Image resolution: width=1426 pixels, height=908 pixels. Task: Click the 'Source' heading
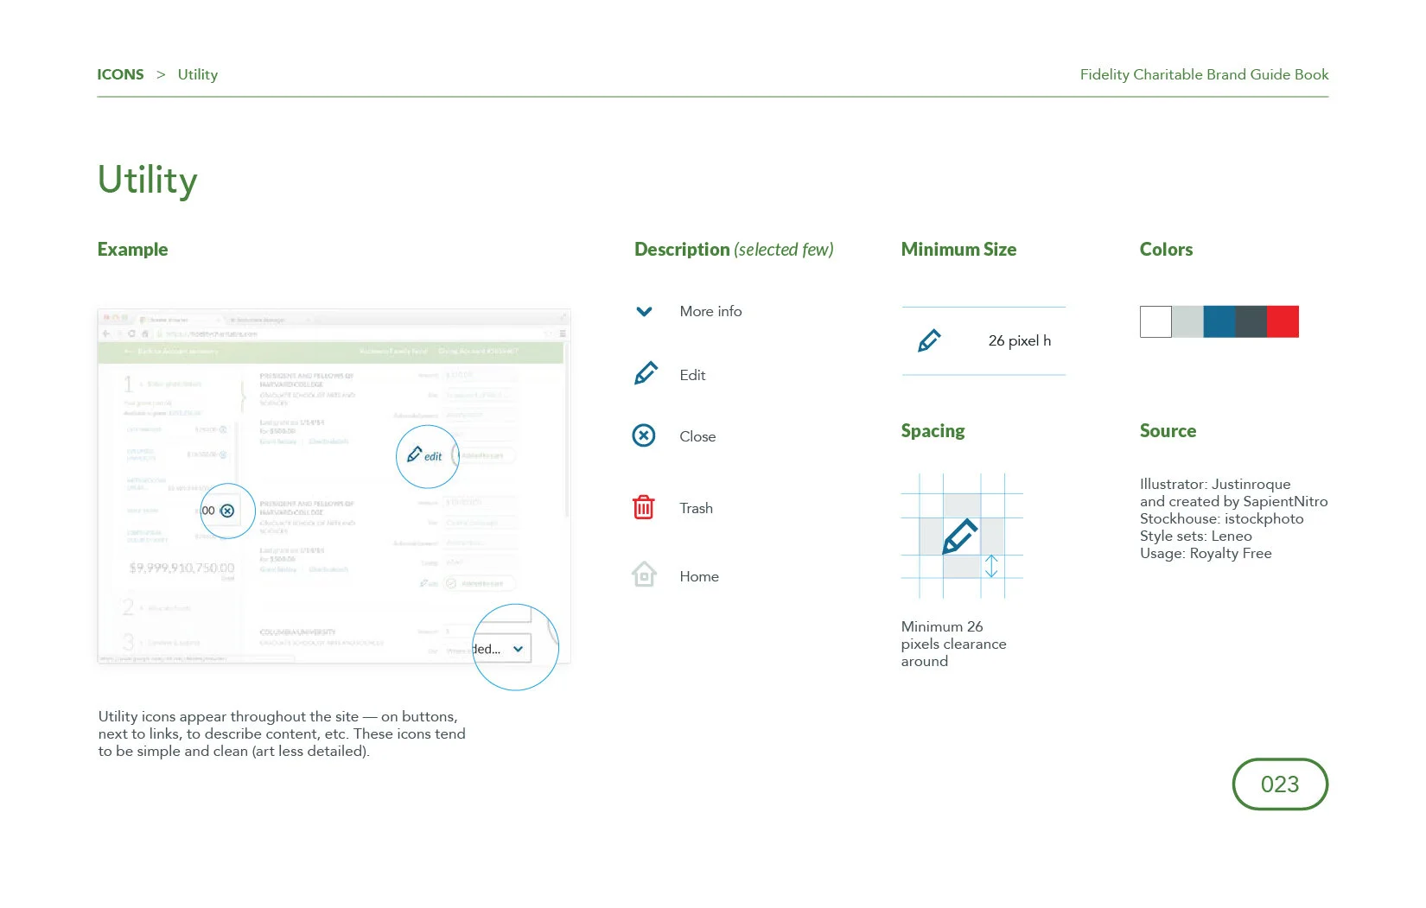(x=1168, y=430)
